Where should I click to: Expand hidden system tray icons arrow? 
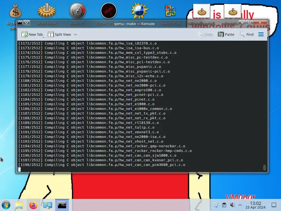tap(240, 205)
